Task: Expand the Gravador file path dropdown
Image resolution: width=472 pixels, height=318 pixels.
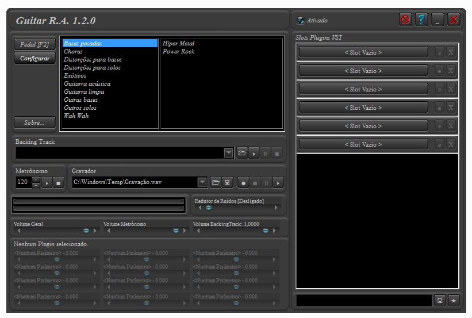Action: click(202, 182)
